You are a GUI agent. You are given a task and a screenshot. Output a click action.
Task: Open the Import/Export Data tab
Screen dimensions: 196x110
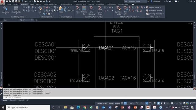51,4
